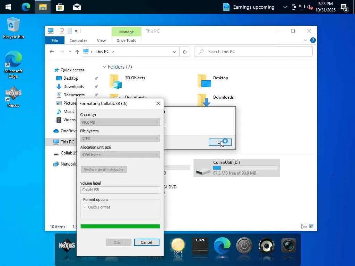
Task: Click the Start format button
Action: click(119, 242)
